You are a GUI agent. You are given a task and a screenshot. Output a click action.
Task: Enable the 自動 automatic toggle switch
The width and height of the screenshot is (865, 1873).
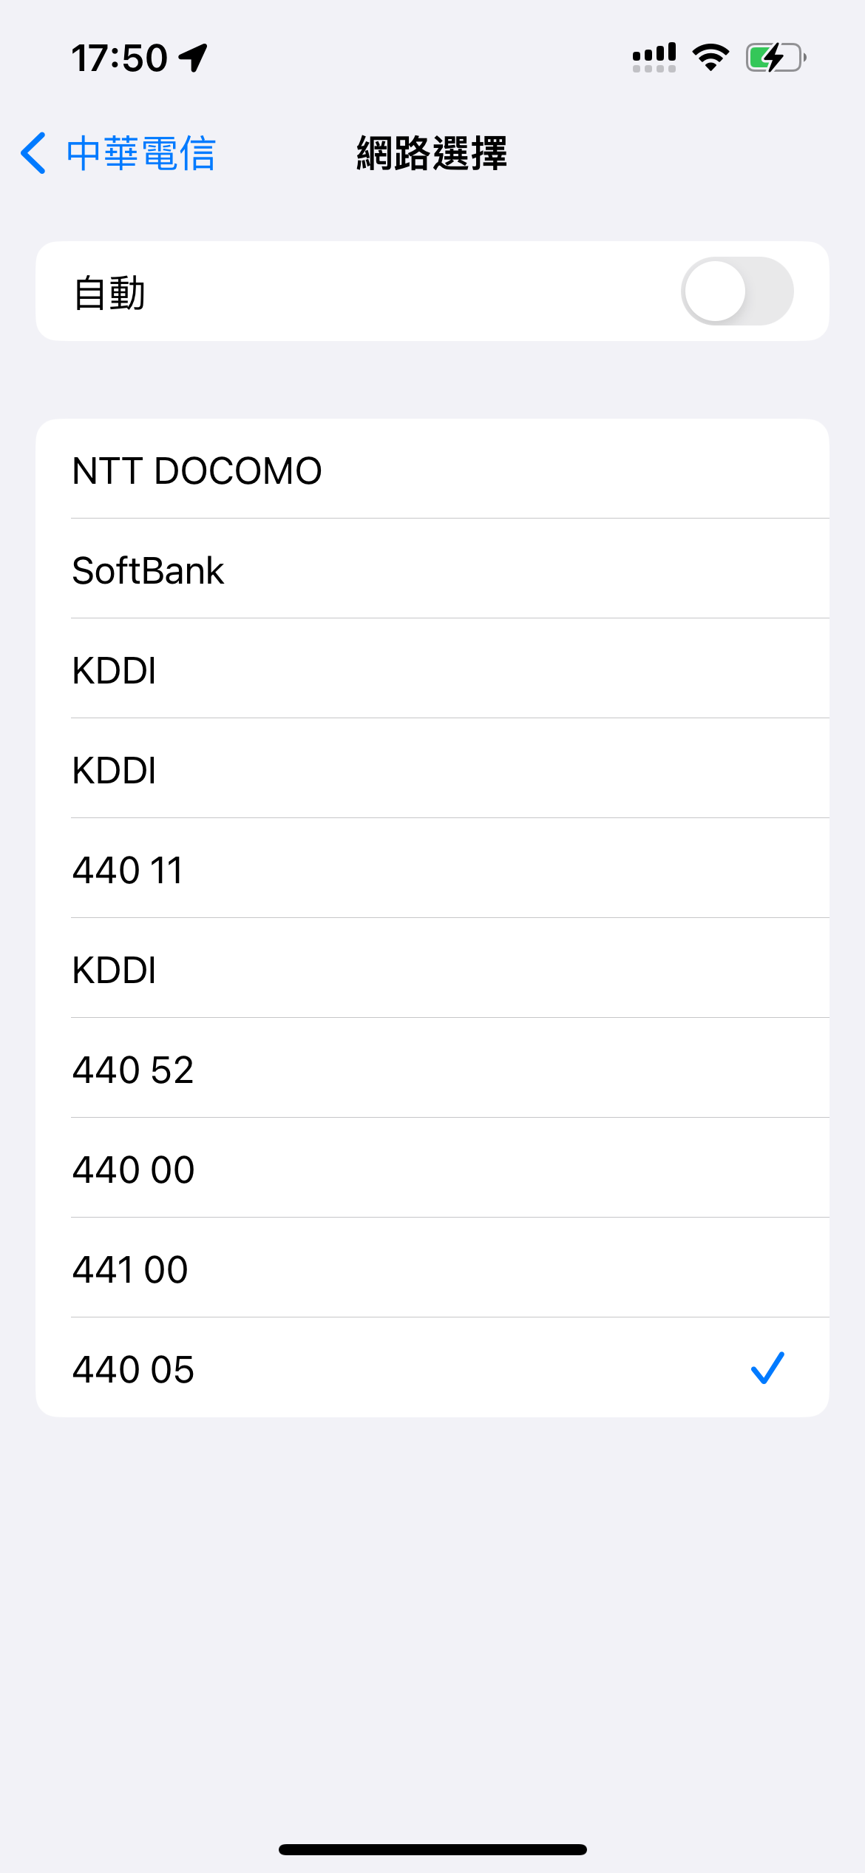click(737, 291)
